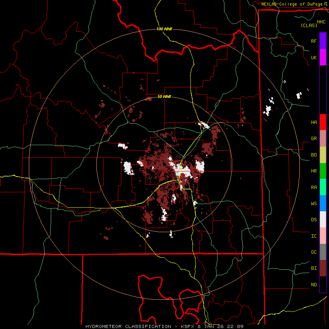Screen dimensions: 329x329
Task: Click the Hydrometeor Classification KSFX caption
Action: tap(164, 326)
